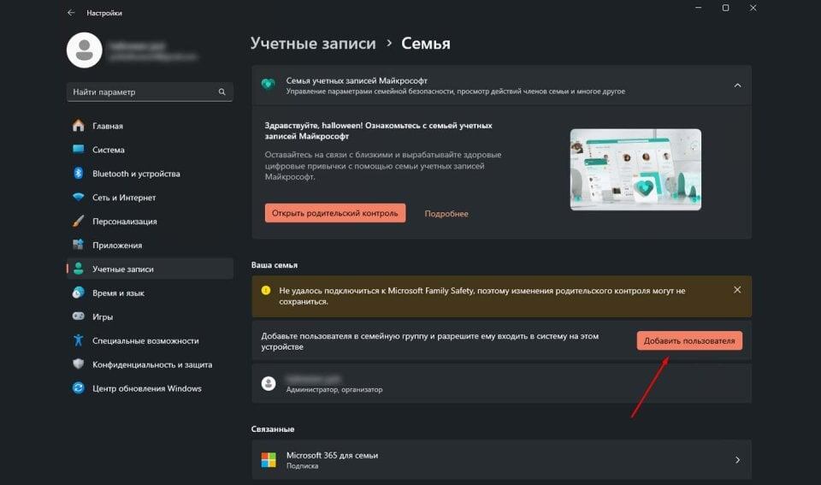Click chevron on Microsoft 365 row

[x=737, y=460]
